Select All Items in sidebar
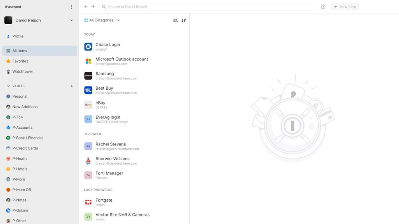Screen dimensions: 399x224 40,51
